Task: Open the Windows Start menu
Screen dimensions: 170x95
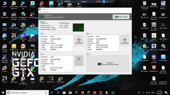Action: (3, 93)
